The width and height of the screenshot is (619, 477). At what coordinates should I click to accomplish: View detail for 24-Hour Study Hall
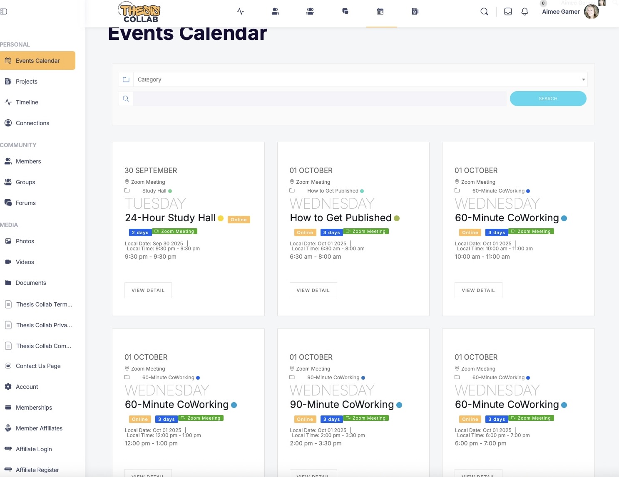click(x=148, y=290)
